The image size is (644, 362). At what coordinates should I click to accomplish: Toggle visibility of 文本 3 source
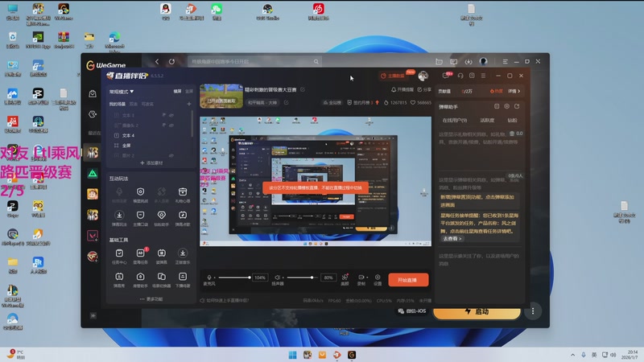coord(171,115)
